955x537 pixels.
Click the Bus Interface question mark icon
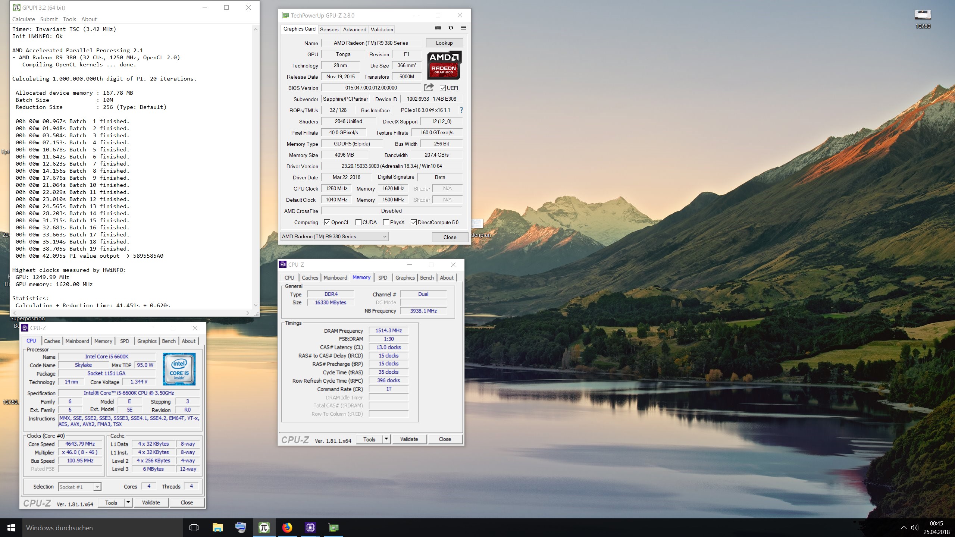pos(461,110)
